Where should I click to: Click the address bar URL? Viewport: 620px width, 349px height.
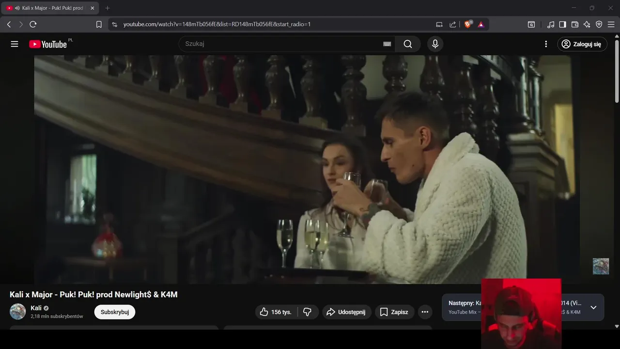coord(217,24)
